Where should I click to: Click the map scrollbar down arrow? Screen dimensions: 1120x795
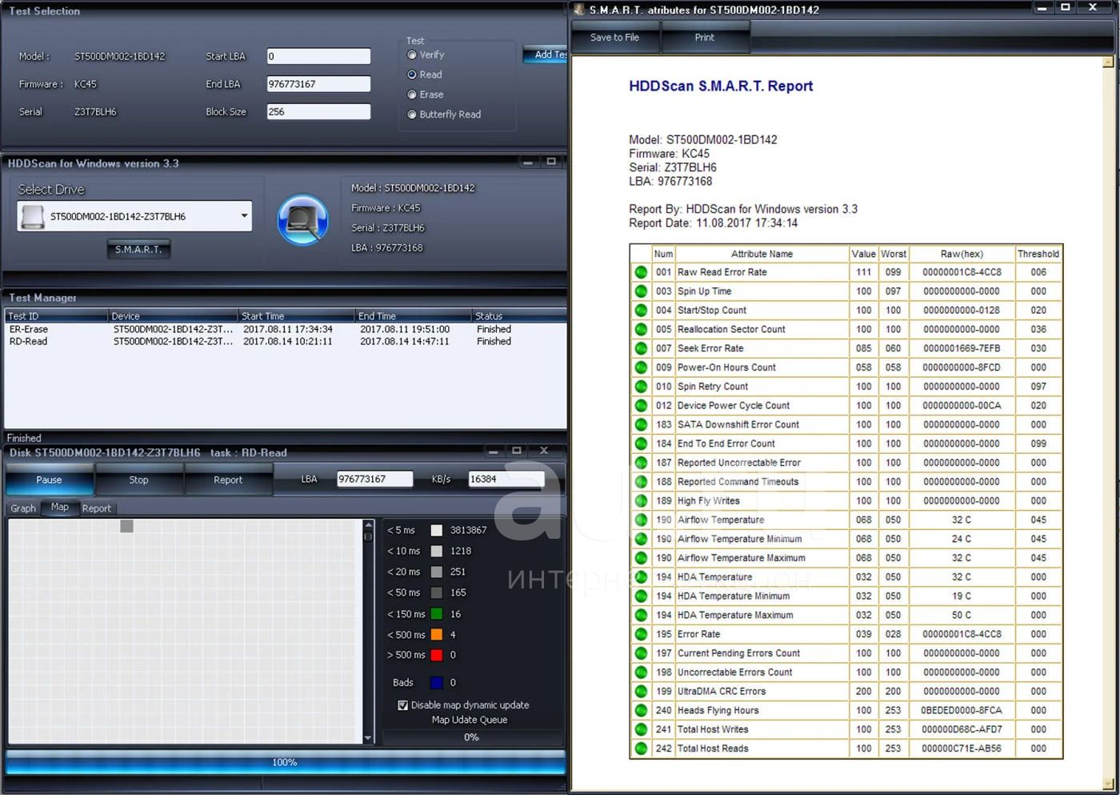(x=368, y=738)
